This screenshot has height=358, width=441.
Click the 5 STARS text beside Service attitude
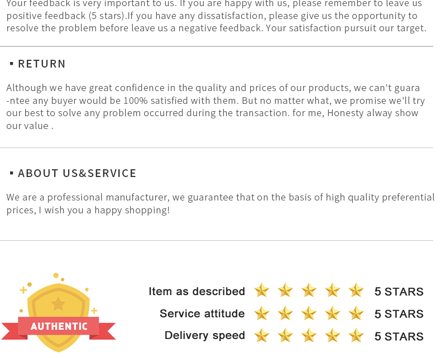coord(399,314)
